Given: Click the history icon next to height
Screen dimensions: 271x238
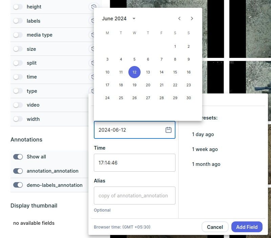Looking at the screenshot, I should (93, 7).
